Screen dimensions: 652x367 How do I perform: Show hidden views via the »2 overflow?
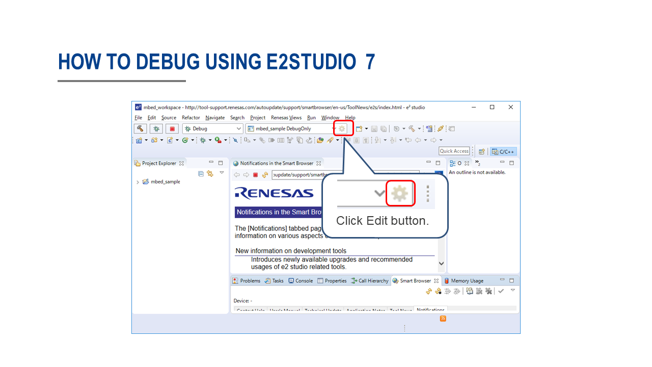pyautogui.click(x=478, y=163)
